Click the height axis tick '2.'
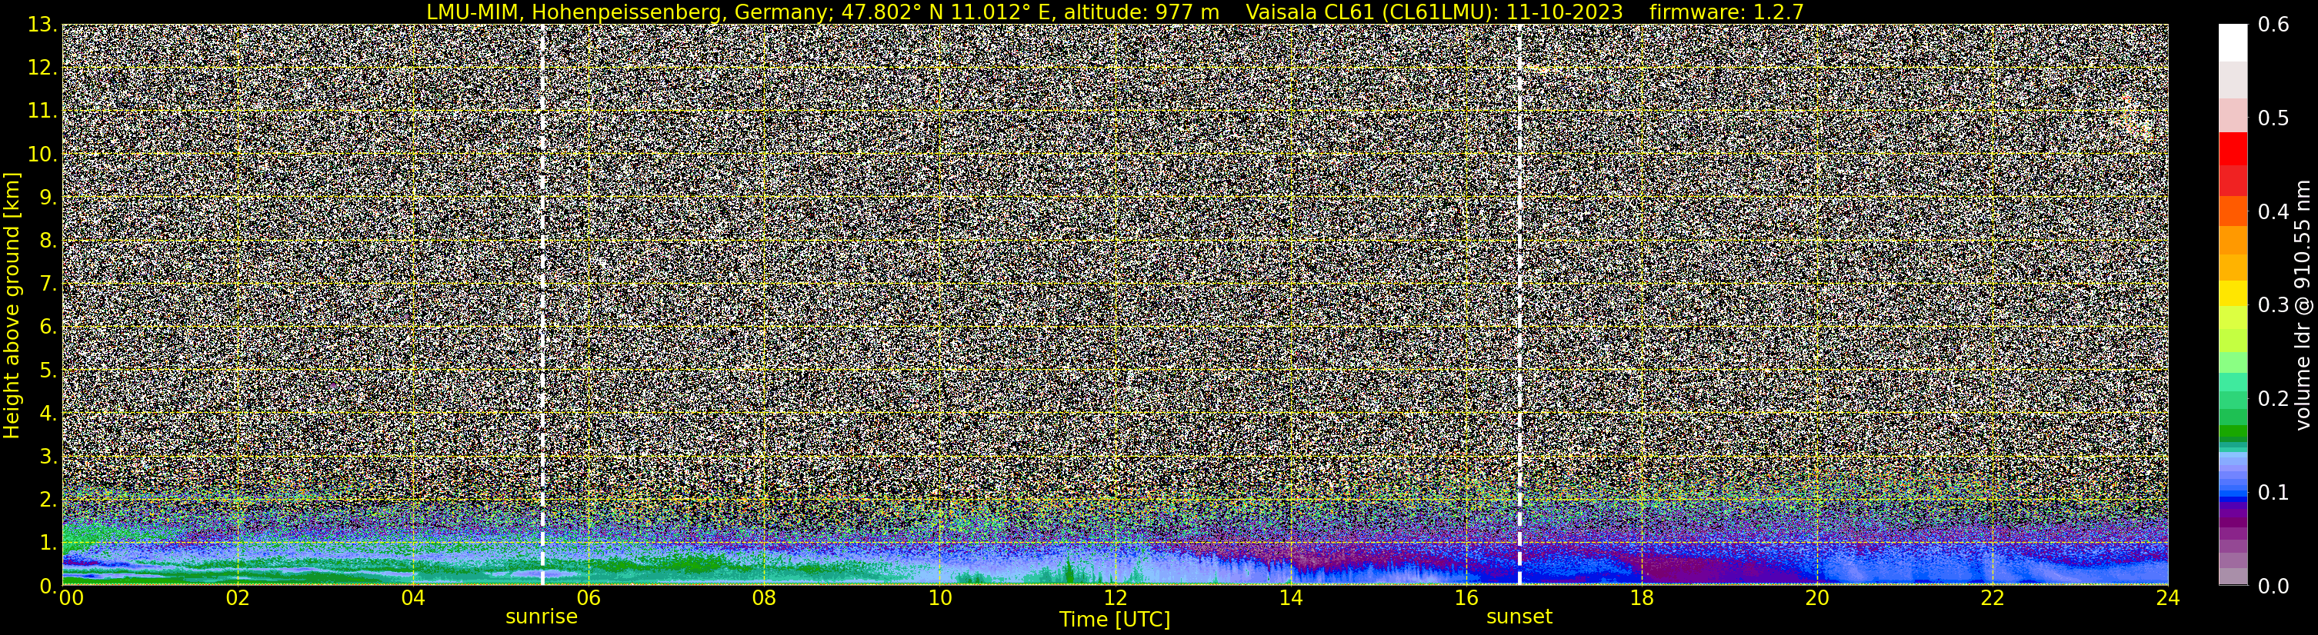2318x635 pixels. (x=48, y=499)
